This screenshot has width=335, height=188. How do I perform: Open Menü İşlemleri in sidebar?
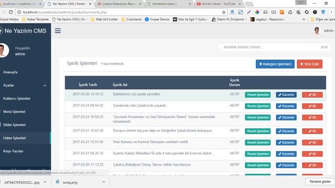(x=14, y=111)
